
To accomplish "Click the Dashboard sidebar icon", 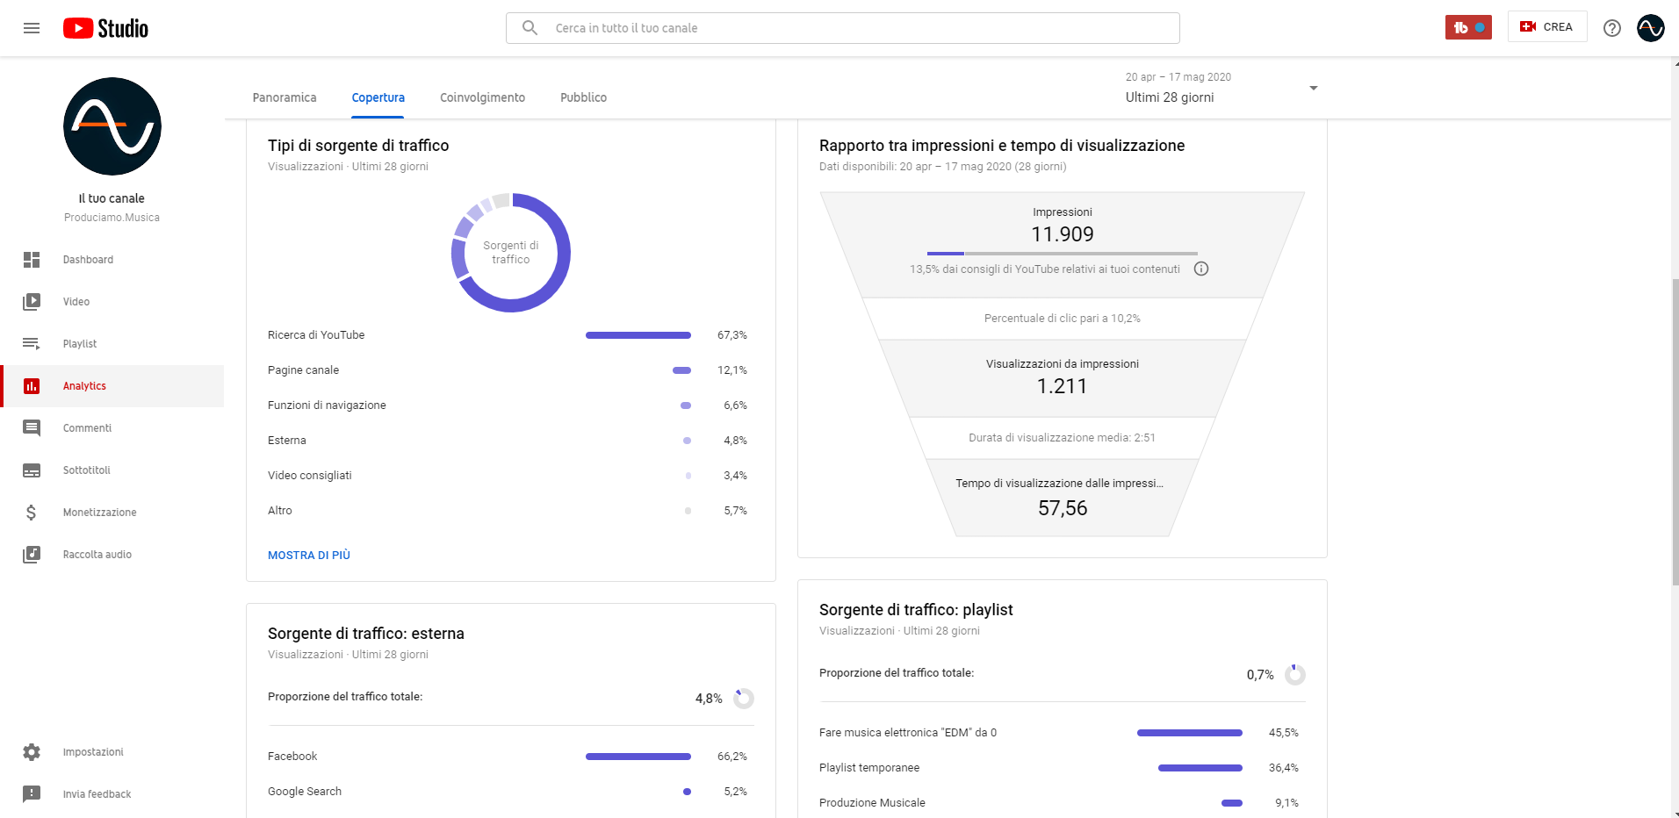I will coord(32,260).
